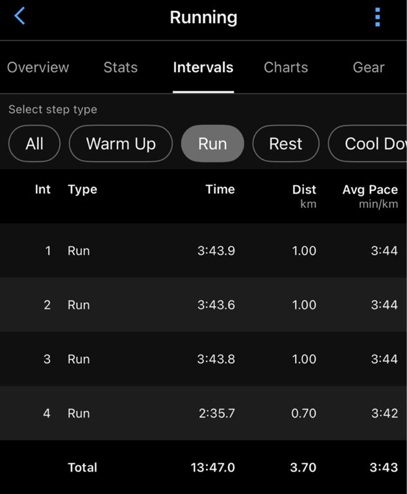Click the Time column header
The image size is (407, 494).
(220, 189)
